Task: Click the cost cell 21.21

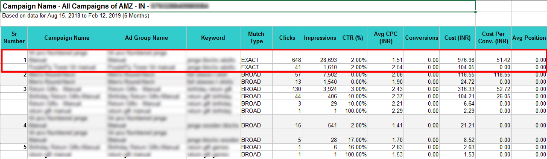Action: 467,126
